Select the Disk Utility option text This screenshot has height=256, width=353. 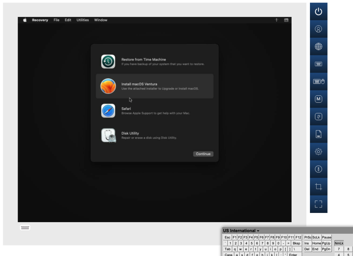coord(130,133)
